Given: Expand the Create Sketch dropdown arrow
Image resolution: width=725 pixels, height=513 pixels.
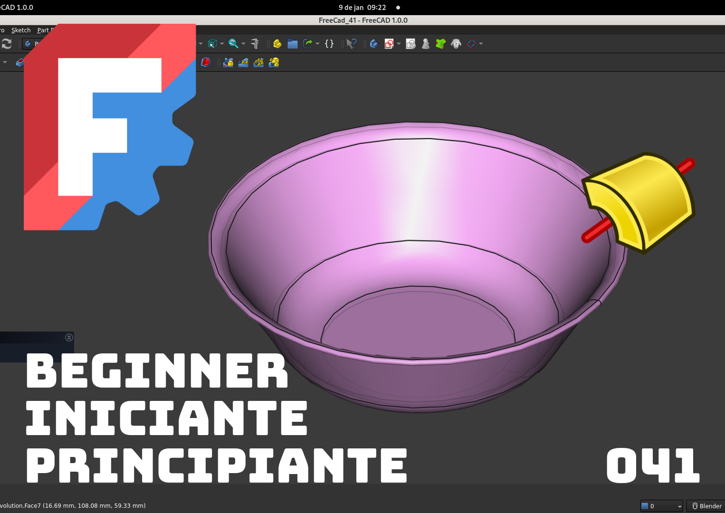Looking at the screenshot, I should 399,44.
